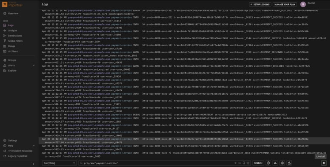Open Global Filters funnel icon
The image size is (330, 167).
coord(5,41)
